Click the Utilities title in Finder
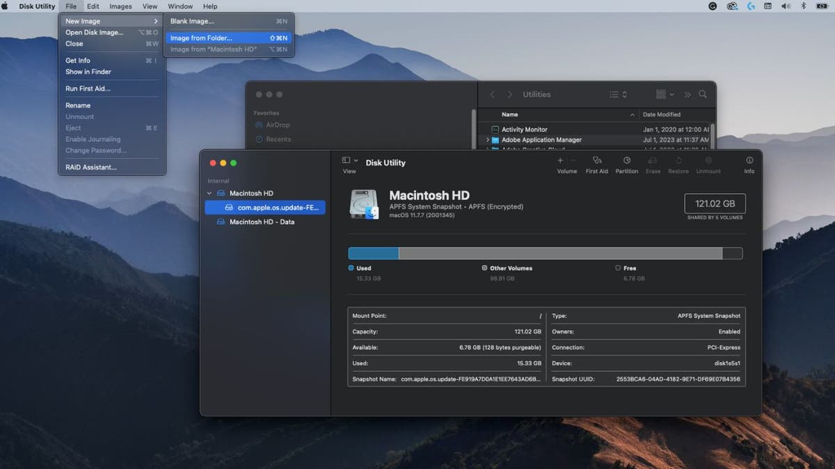 pyautogui.click(x=536, y=94)
